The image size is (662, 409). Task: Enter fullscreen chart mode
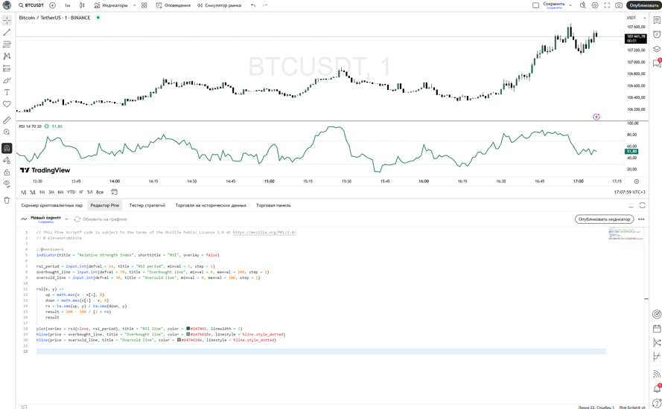click(607, 5)
